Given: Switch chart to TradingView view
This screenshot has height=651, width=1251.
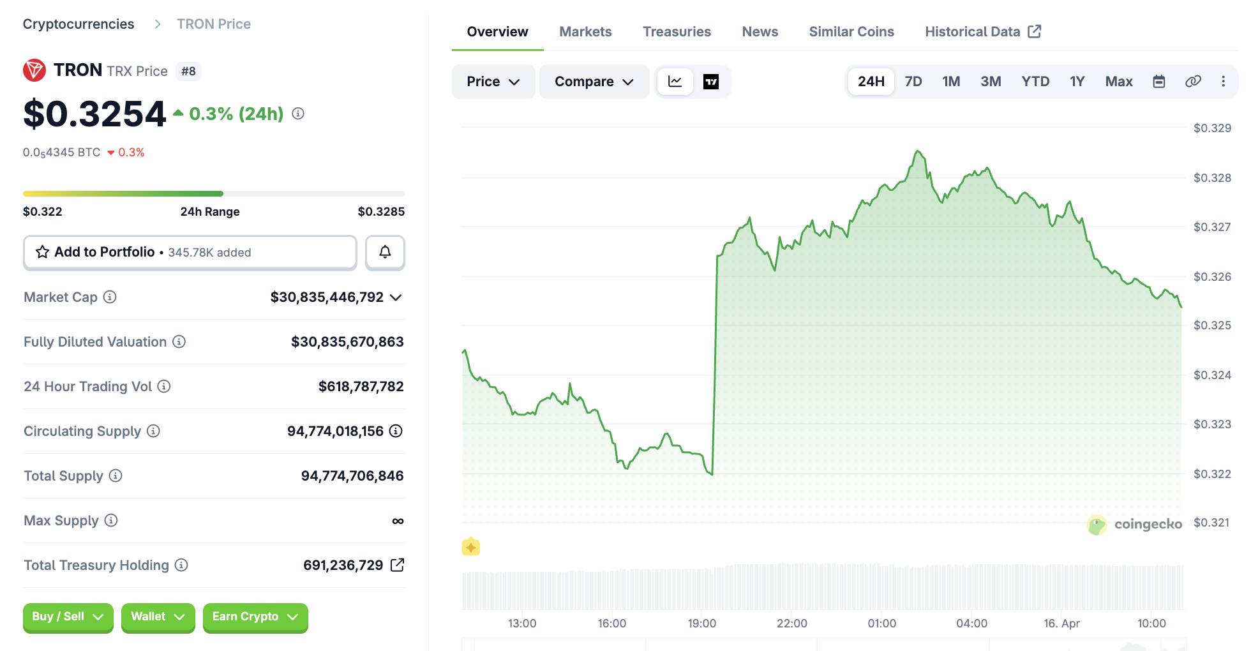Looking at the screenshot, I should pos(712,82).
